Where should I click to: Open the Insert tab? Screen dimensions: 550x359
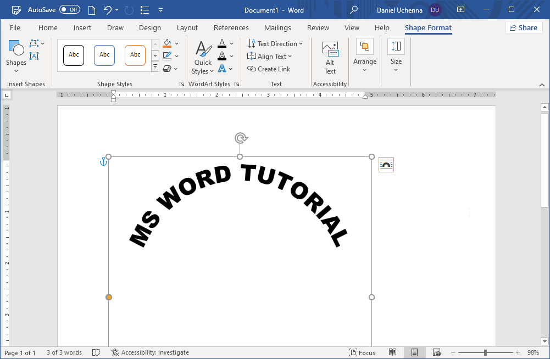pyautogui.click(x=82, y=28)
